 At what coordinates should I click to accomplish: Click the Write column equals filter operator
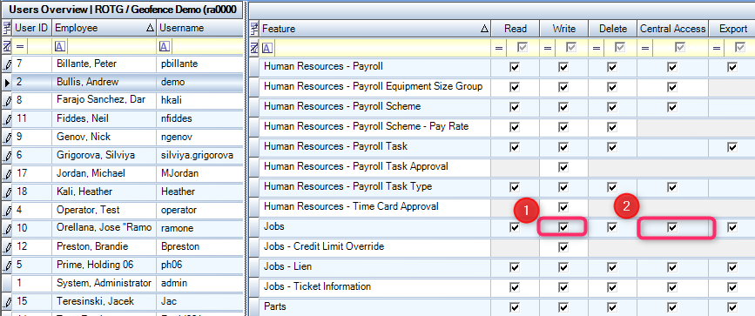pyautogui.click(x=548, y=48)
